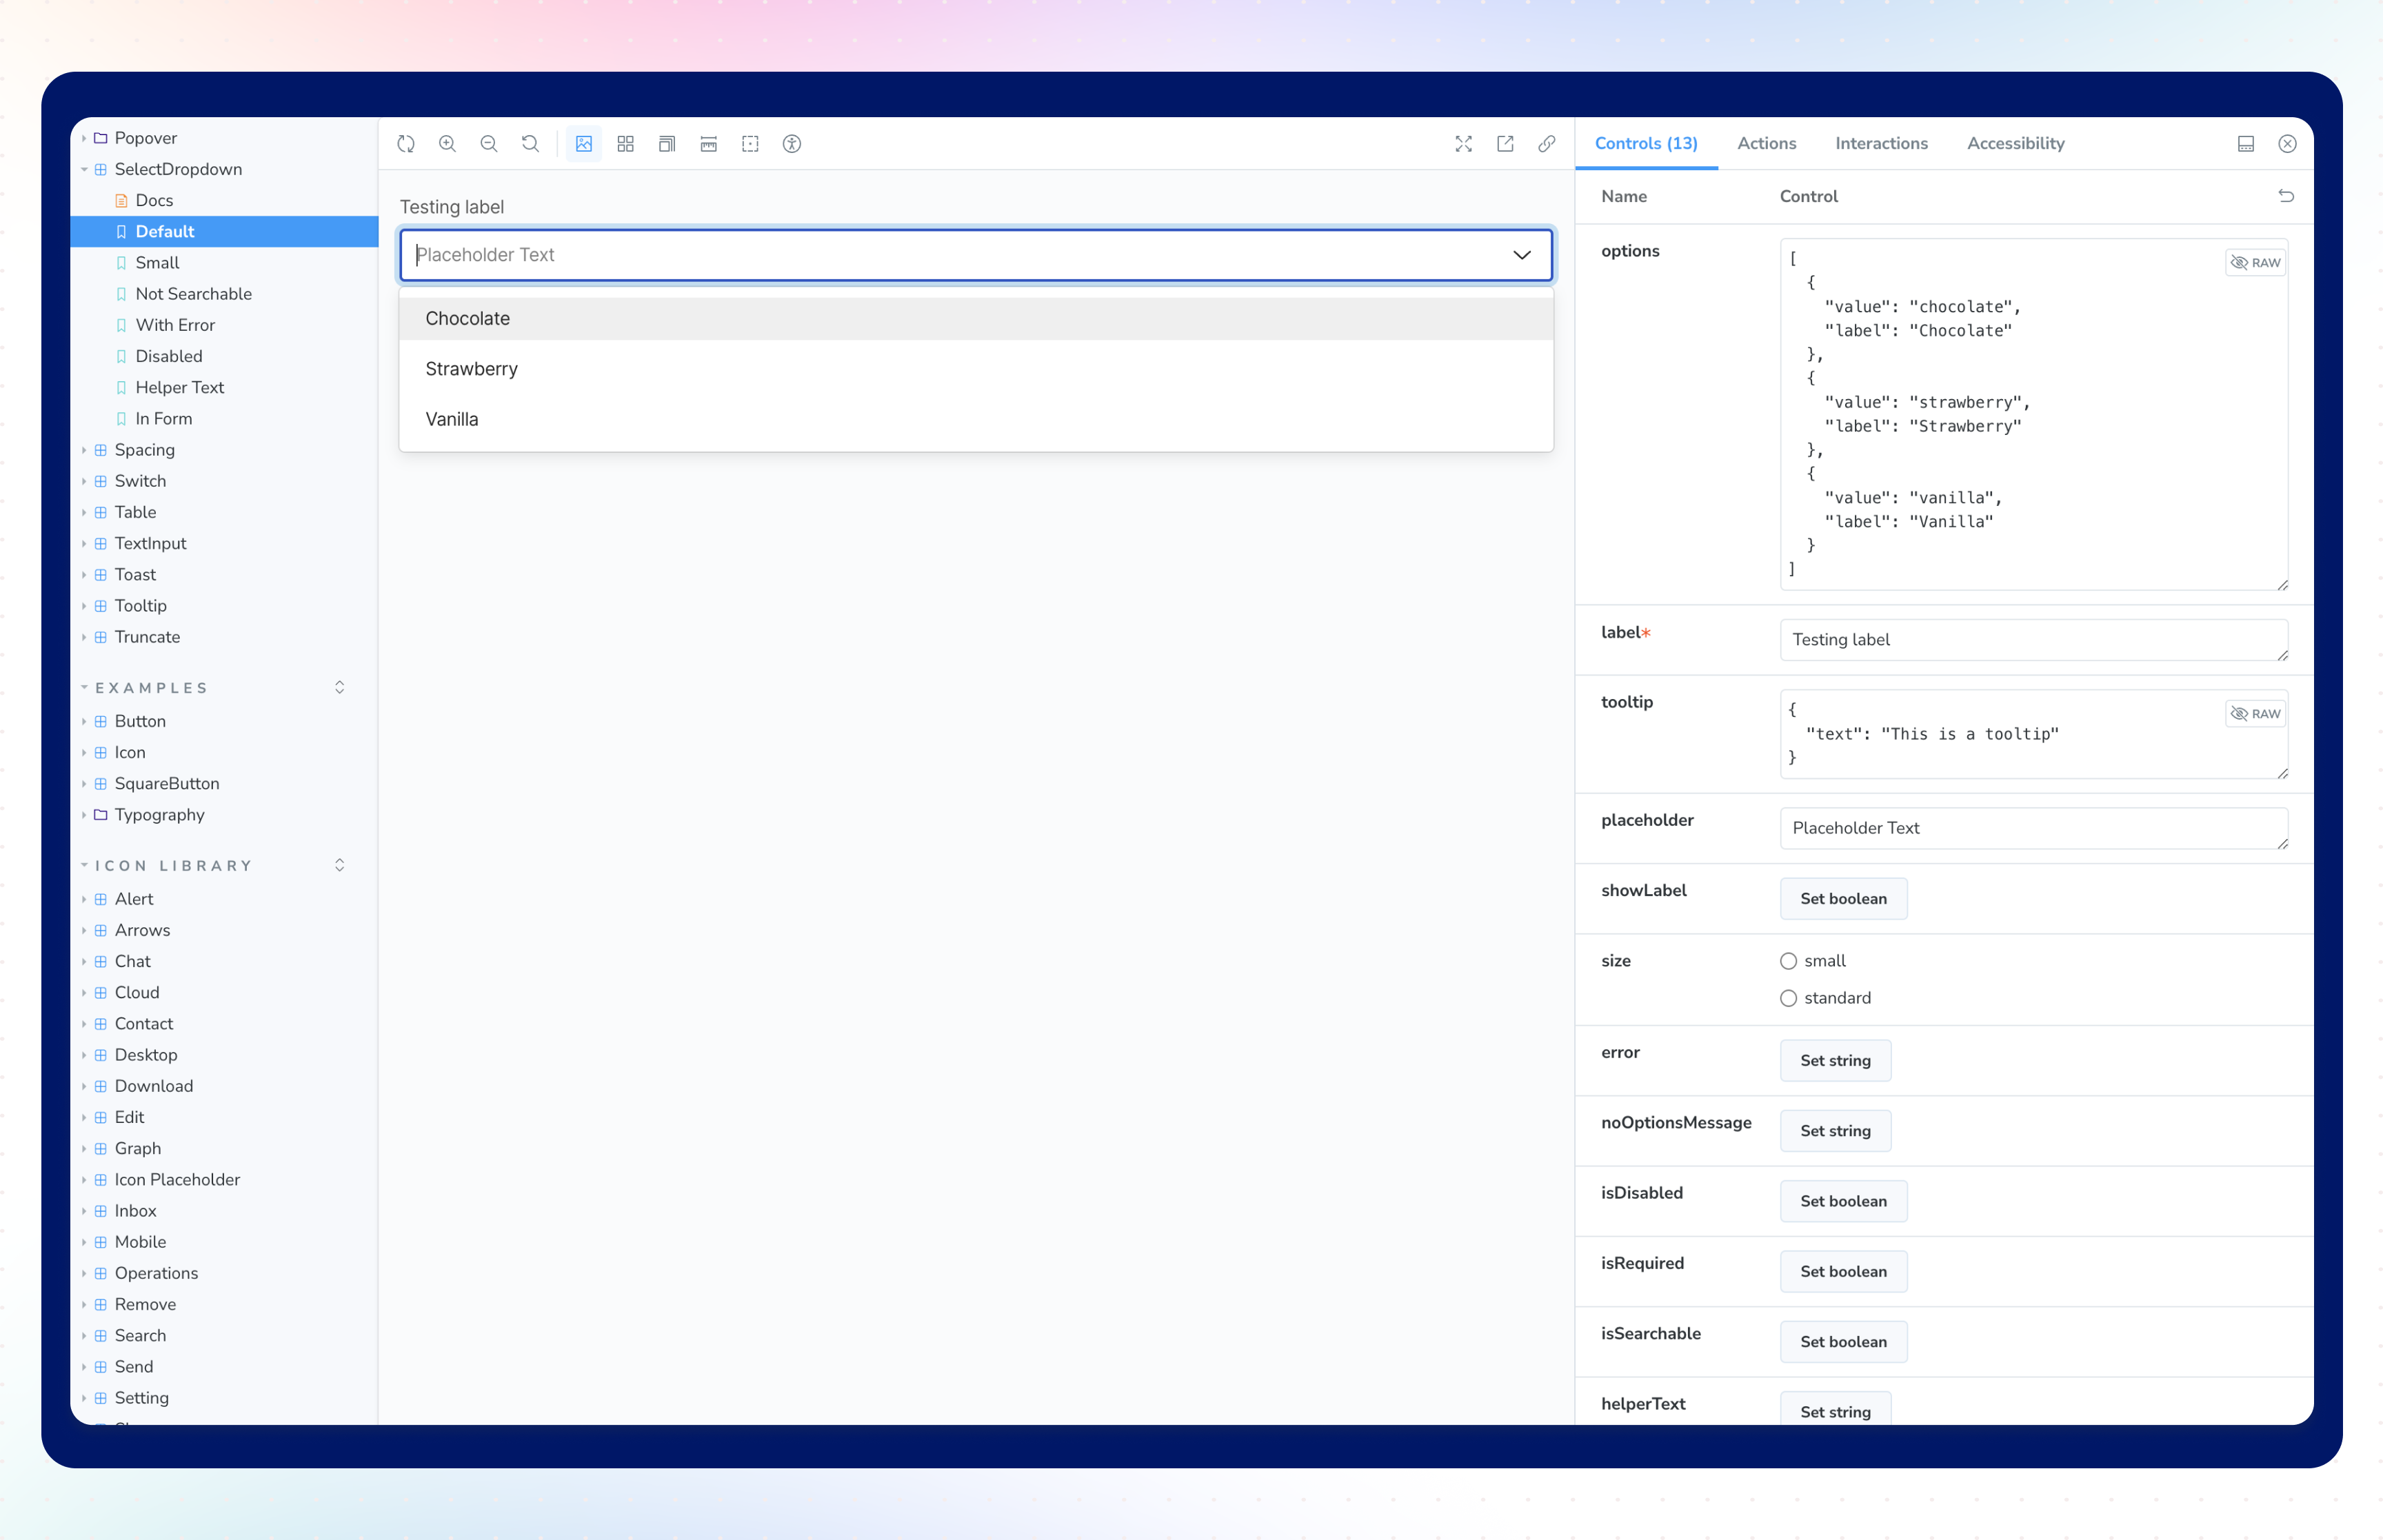Collapse the EXAMPLES sidebar section

[x=85, y=688]
